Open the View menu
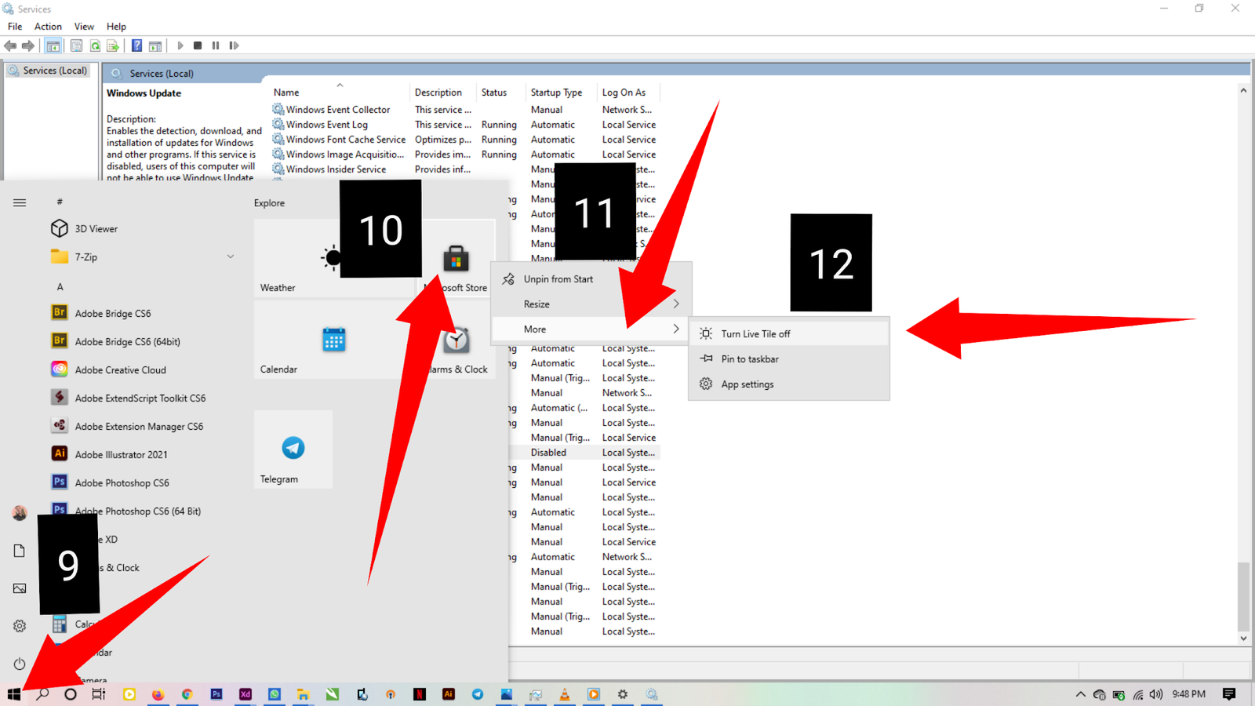This screenshot has width=1255, height=706. 84,27
